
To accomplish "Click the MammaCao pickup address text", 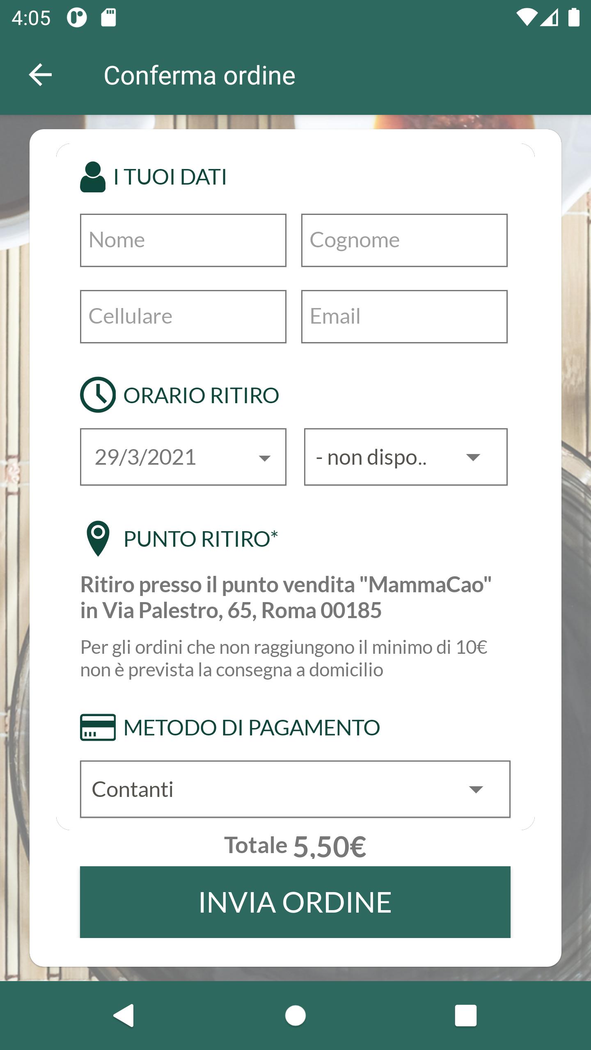I will (x=286, y=598).
